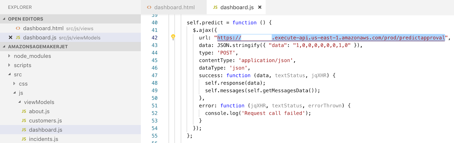
Task: Click the HTML icon on dashboard.html tab
Action: [x=149, y=7]
